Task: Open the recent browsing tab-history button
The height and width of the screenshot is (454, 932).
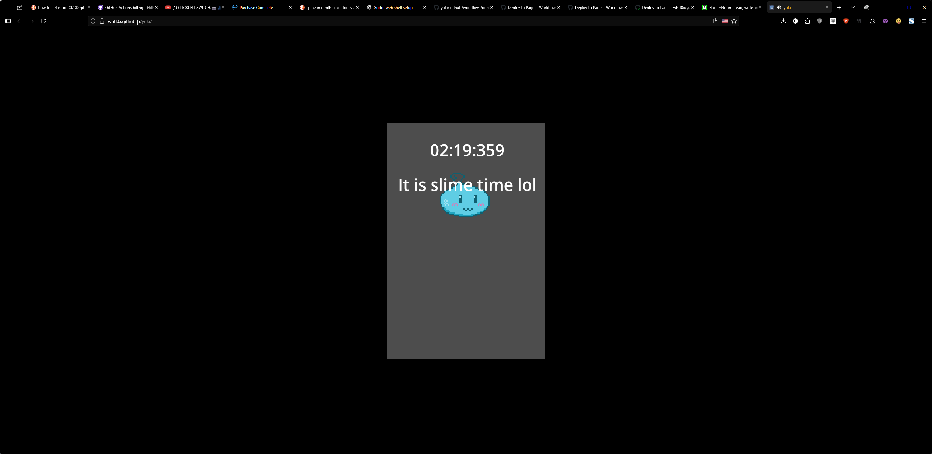Action: click(x=20, y=7)
